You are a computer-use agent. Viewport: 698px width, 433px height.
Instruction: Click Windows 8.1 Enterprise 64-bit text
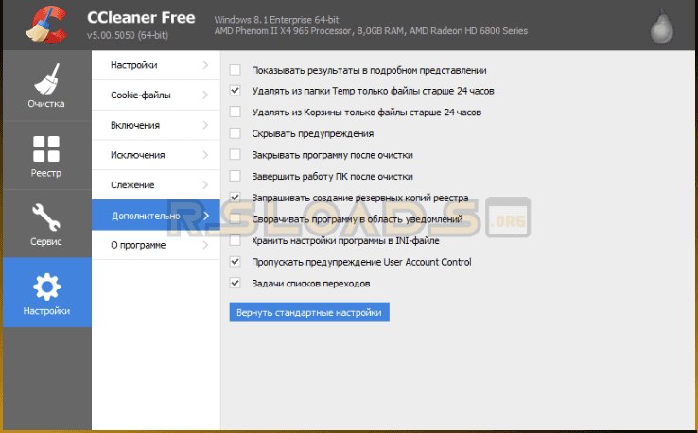276,20
